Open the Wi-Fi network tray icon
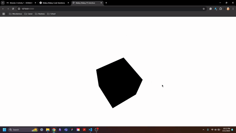Screen dimensions: 236x133 tap(212, 130)
